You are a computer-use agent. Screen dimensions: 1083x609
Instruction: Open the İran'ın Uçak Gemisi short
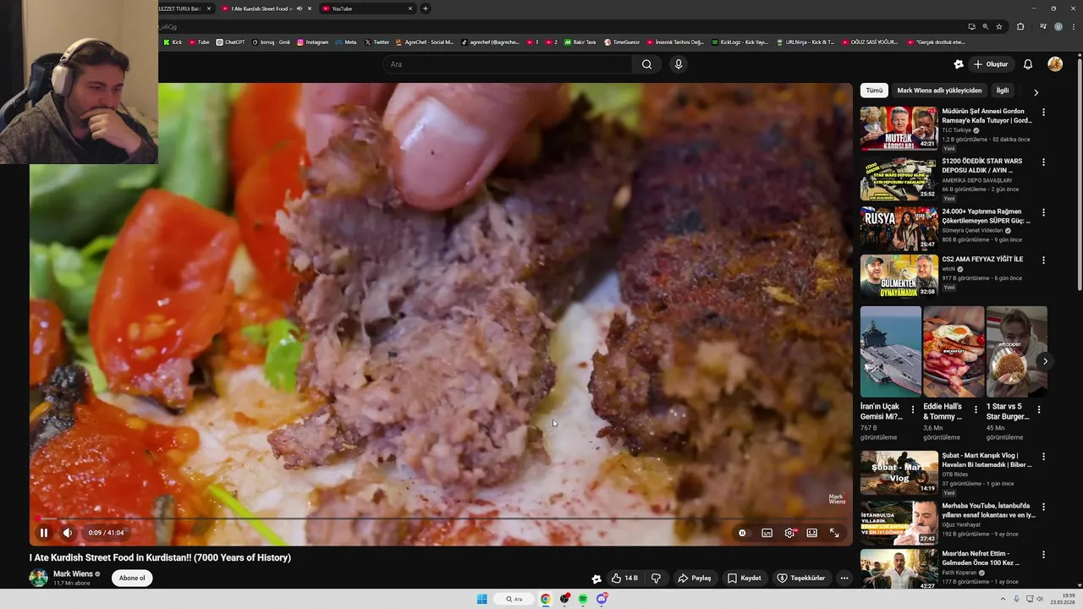tap(890, 351)
